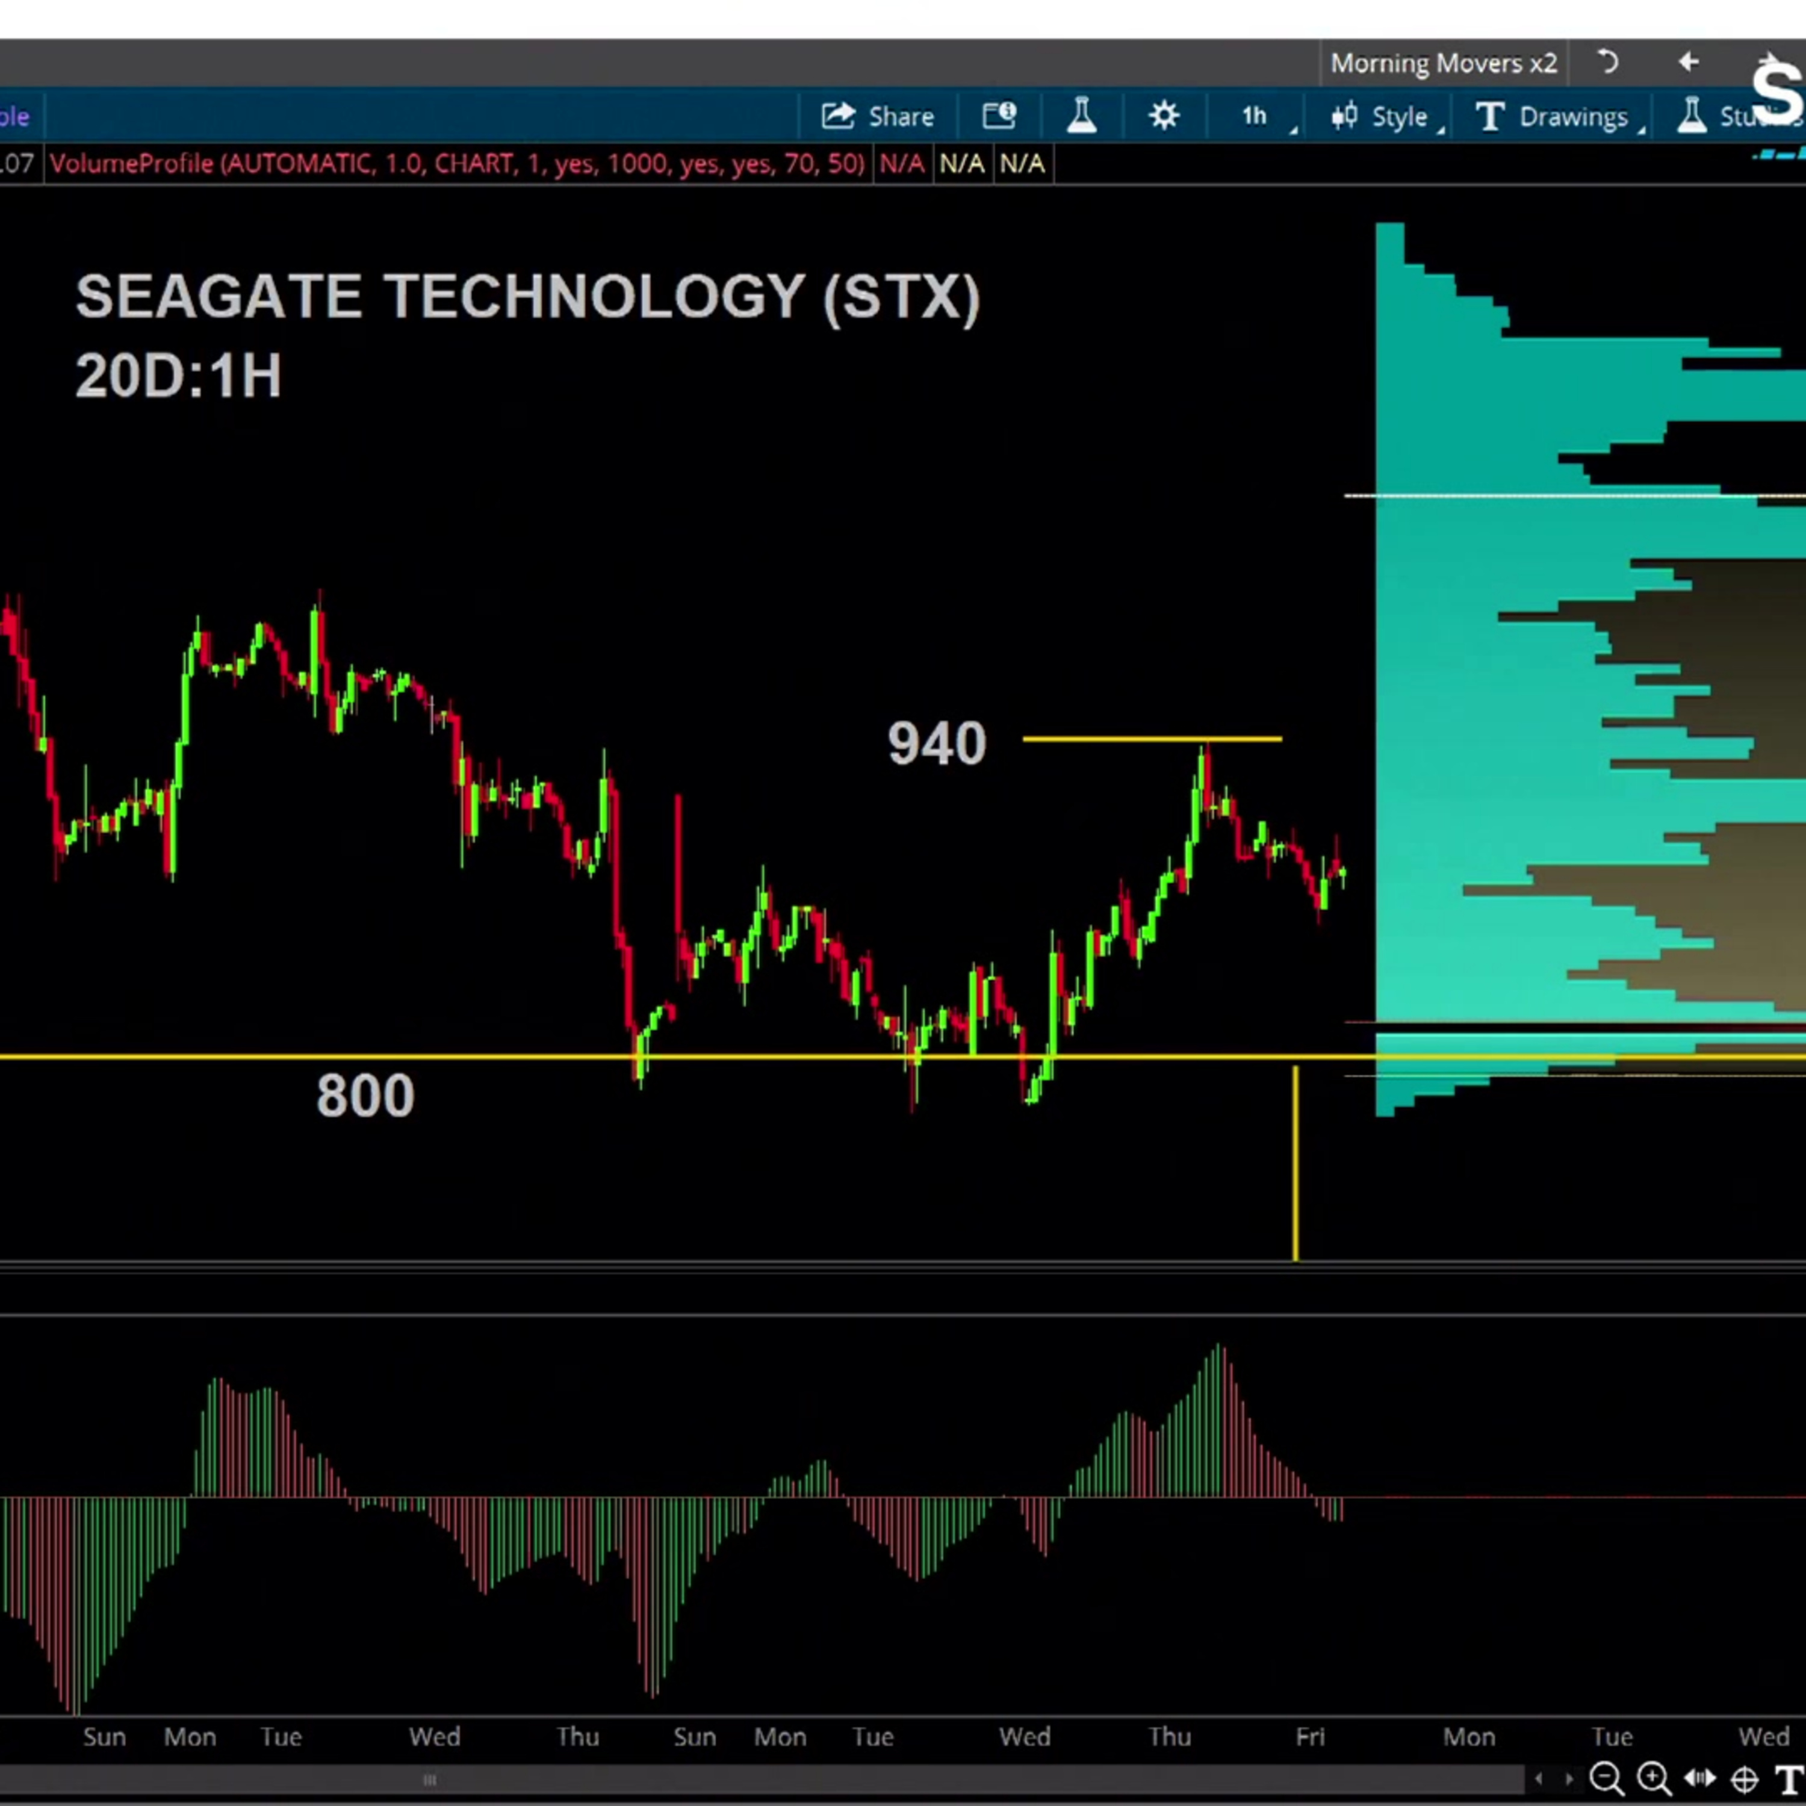Click the SEAGATE TECHNOLOGY (STX) title text

click(528, 297)
